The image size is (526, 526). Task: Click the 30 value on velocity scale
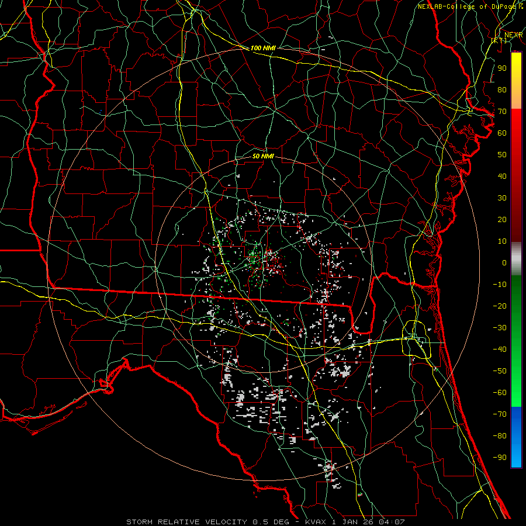point(502,198)
